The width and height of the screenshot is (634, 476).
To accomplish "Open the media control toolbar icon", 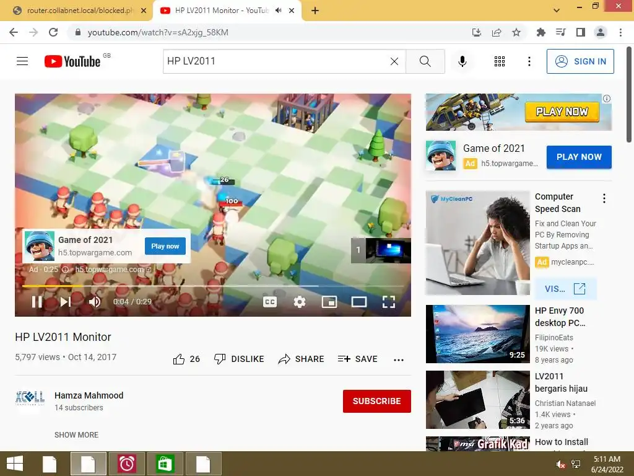I will (560, 32).
